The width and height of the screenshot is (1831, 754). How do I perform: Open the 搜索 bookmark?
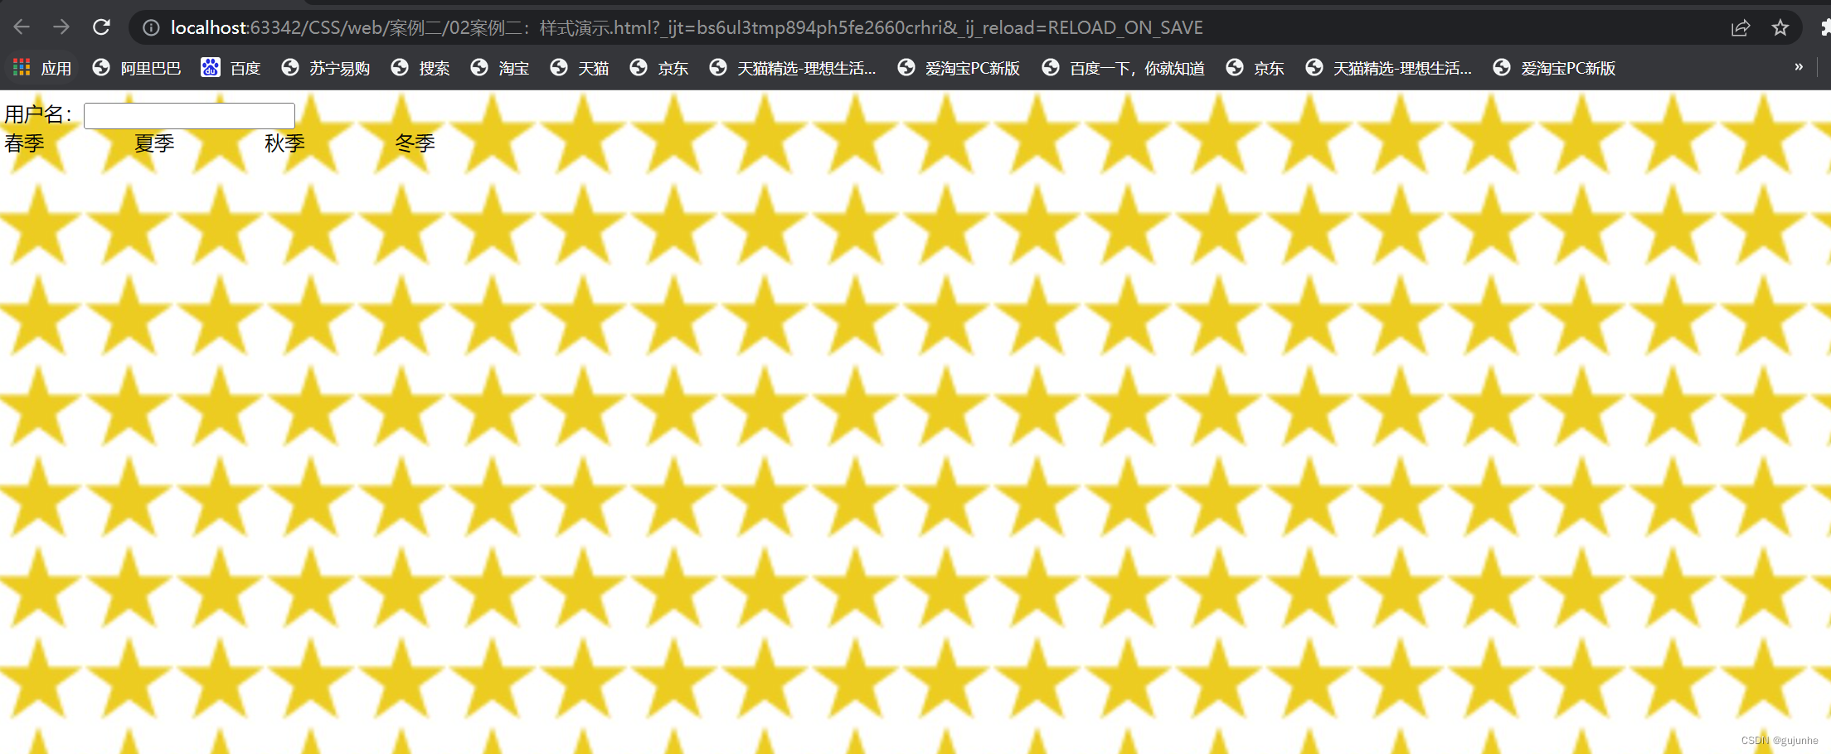pyautogui.click(x=420, y=68)
